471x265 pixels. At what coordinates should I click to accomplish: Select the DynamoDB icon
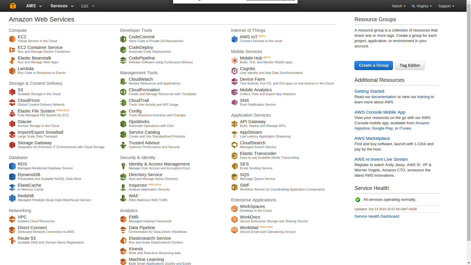point(12,177)
